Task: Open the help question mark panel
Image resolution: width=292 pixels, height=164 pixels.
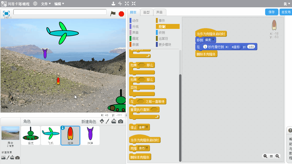Action: pos(290,130)
